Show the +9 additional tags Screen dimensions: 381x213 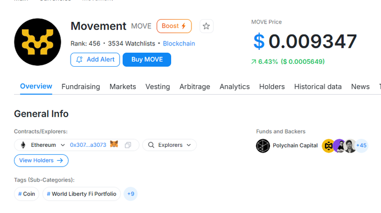pos(131,194)
